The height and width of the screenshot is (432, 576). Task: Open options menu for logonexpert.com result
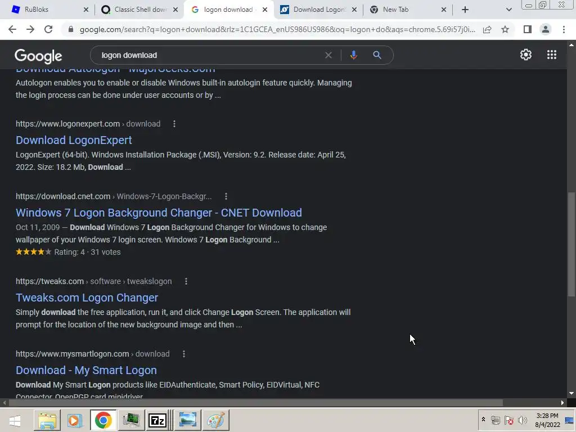click(x=174, y=124)
